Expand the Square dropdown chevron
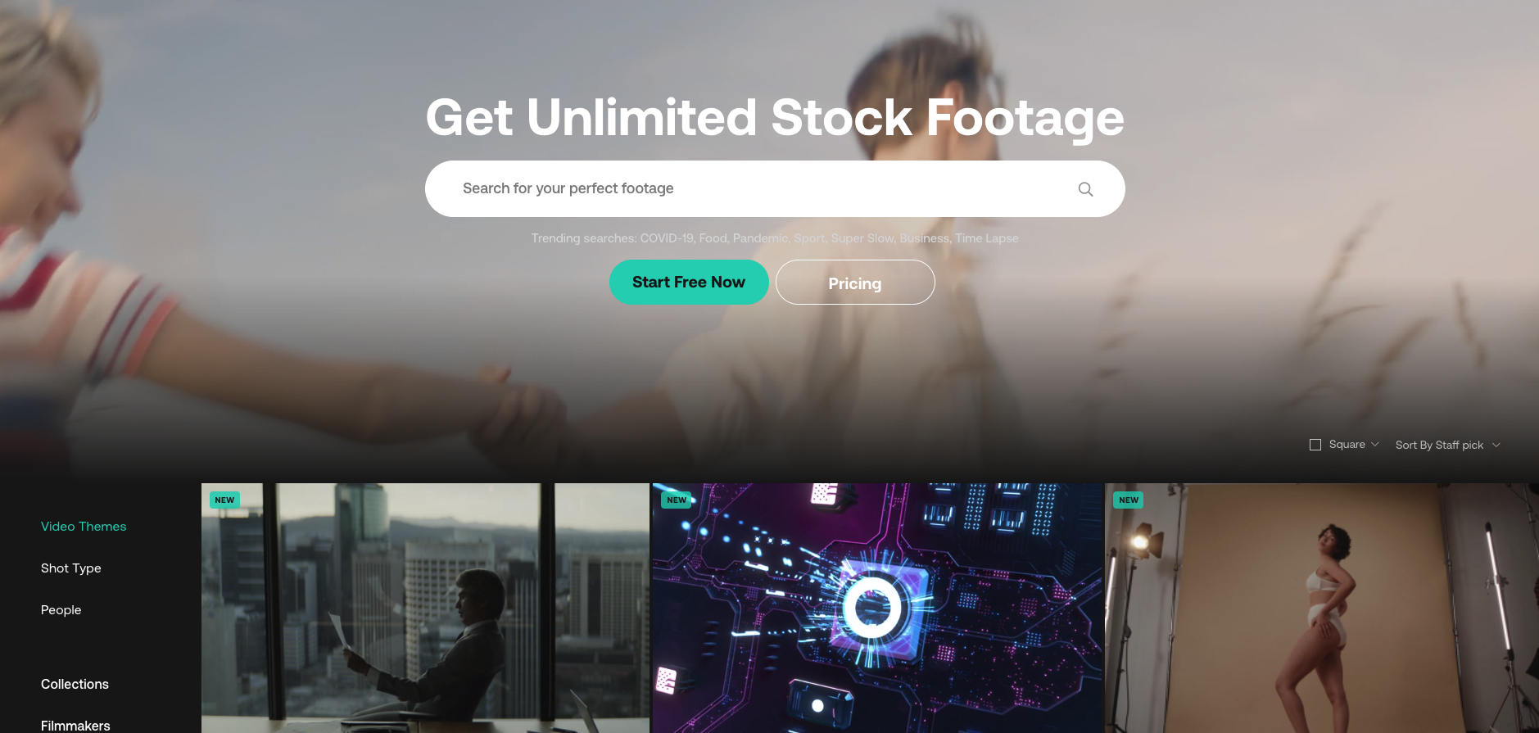This screenshot has width=1539, height=733. coord(1375,445)
